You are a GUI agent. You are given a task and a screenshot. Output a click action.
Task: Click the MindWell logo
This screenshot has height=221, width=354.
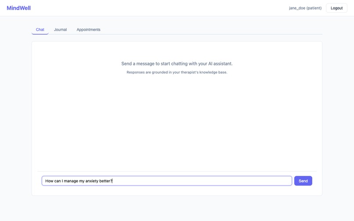coord(18,8)
